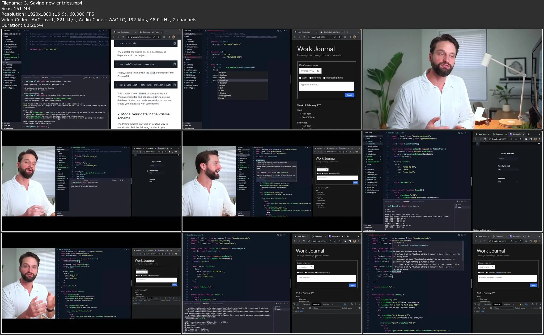Open 'Default levels' dropdown in stack-trace frame DevTools
The image size is (544, 335).
click(347, 308)
